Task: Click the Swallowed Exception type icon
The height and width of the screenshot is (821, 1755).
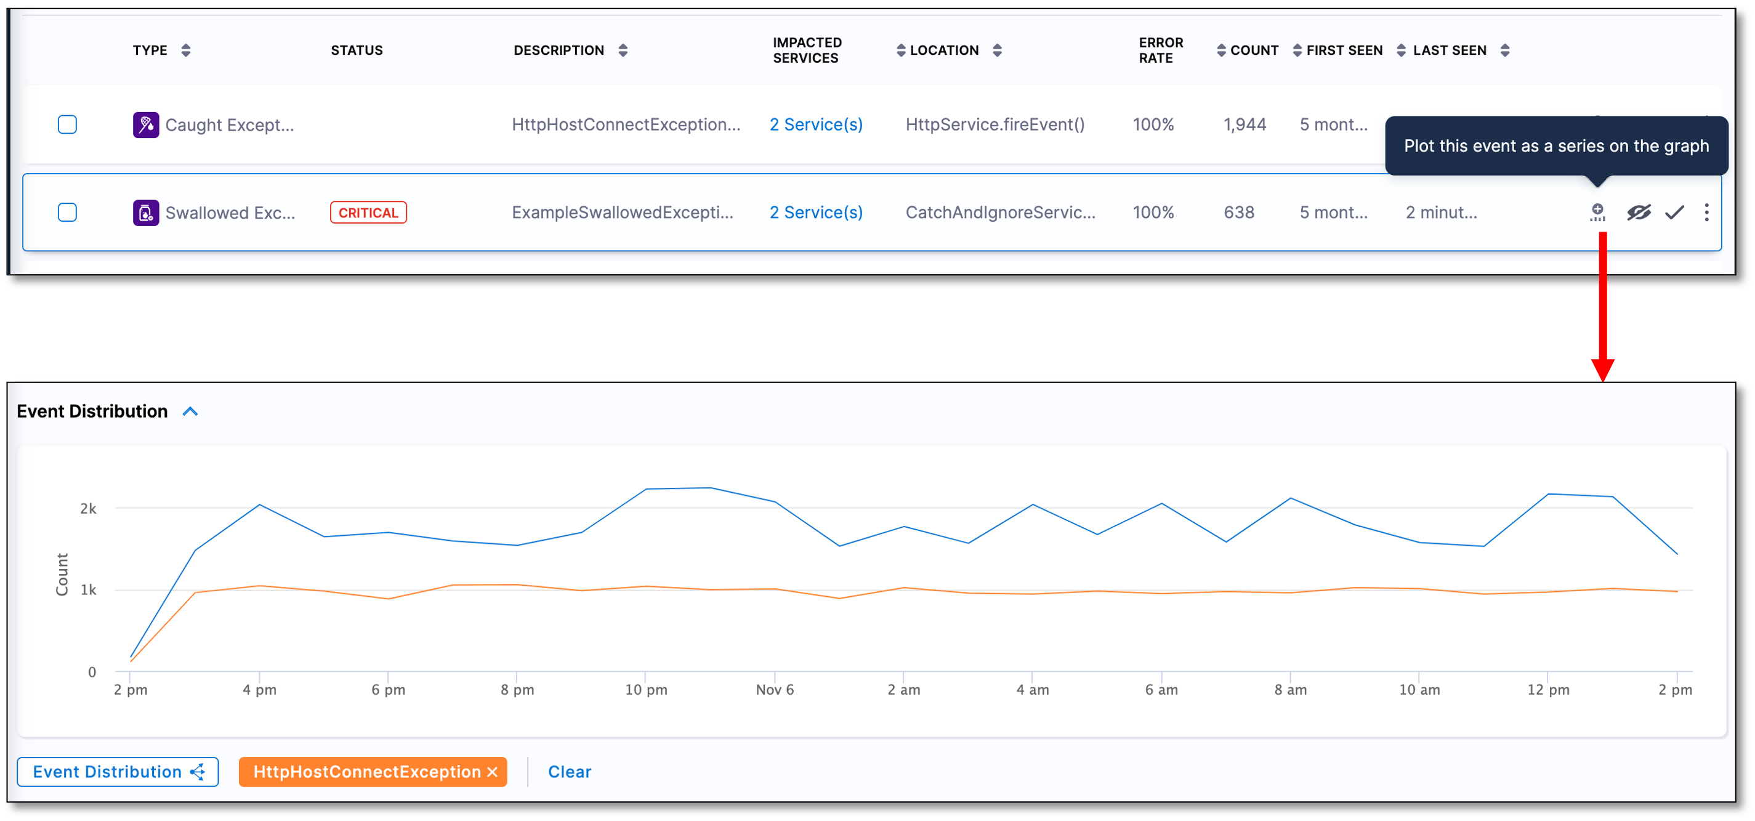Action: pyautogui.click(x=146, y=212)
